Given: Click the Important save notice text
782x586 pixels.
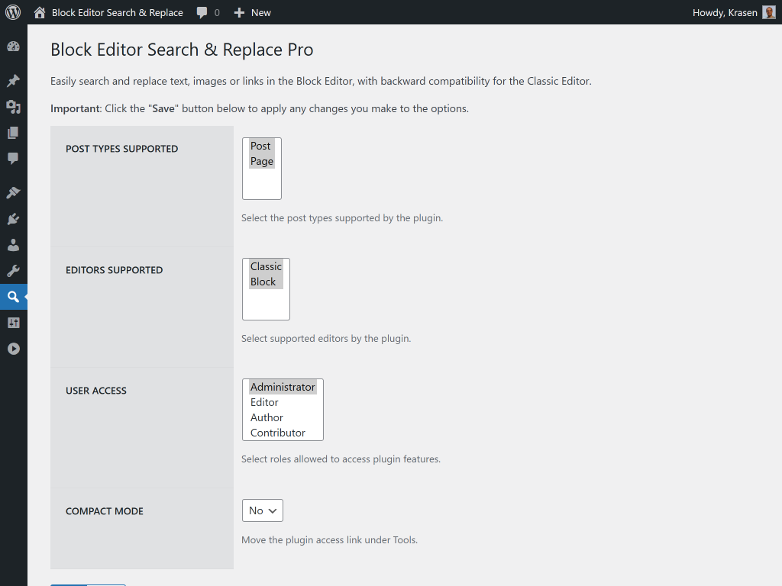Looking at the screenshot, I should tap(260, 108).
